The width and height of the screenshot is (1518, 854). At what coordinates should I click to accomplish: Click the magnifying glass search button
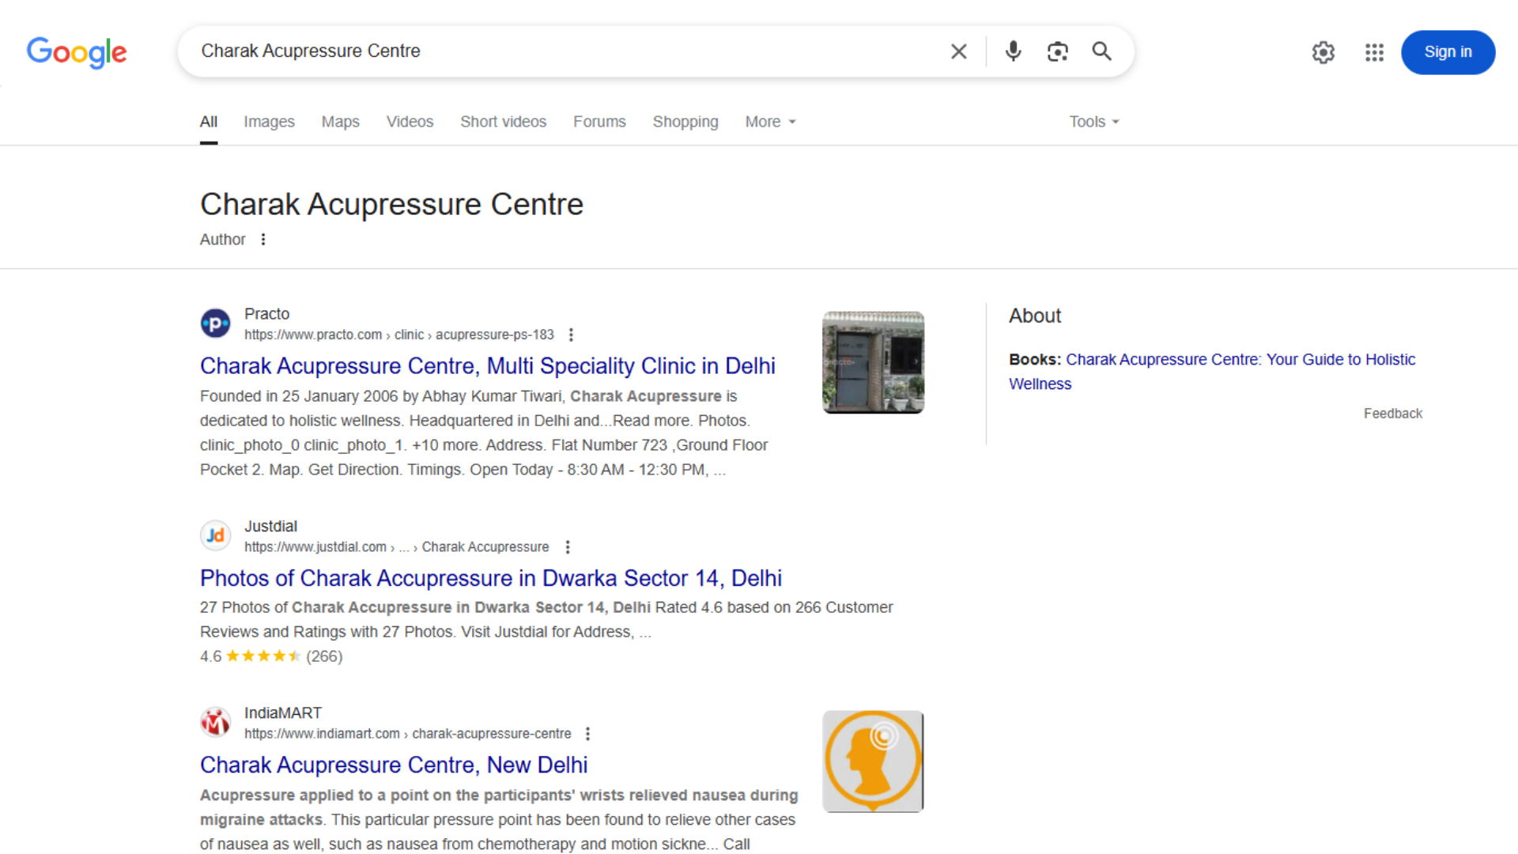pos(1101,51)
